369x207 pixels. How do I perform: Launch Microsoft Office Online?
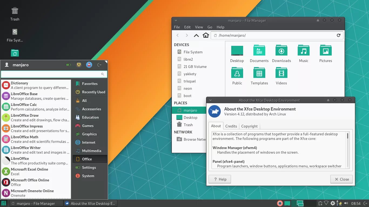pyautogui.click(x=36, y=182)
